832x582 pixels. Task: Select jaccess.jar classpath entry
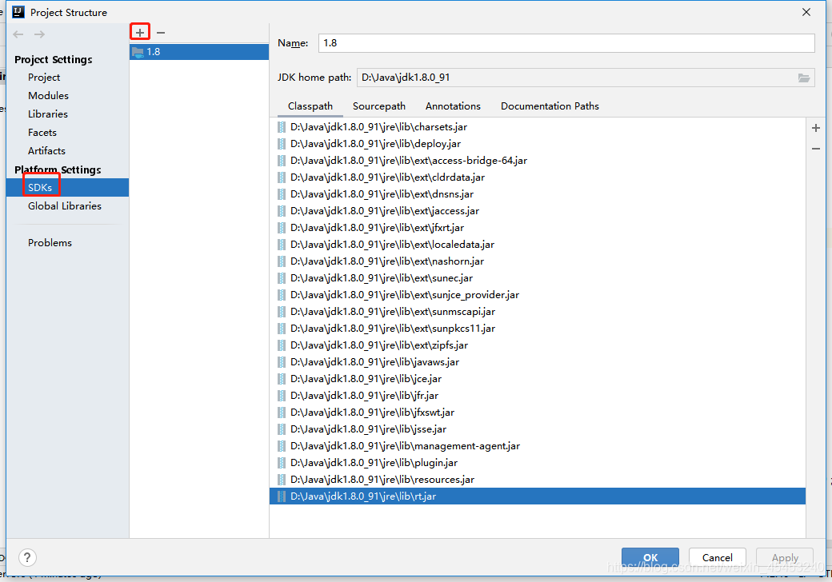coord(538,211)
